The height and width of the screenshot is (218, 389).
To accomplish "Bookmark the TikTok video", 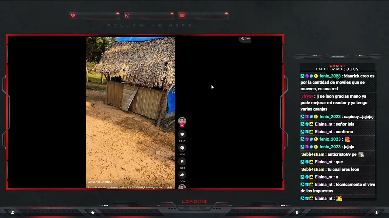I will 182,161.
